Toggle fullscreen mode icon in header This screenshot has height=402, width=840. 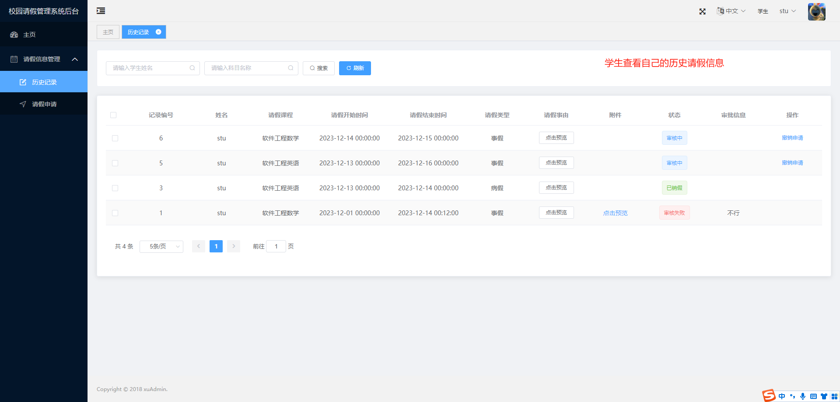click(702, 11)
